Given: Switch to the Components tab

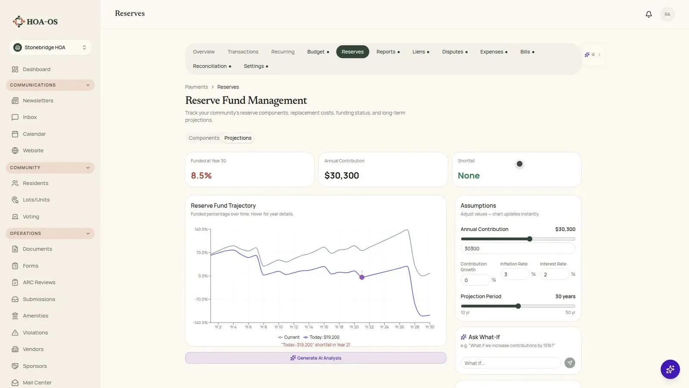Looking at the screenshot, I should [x=204, y=138].
